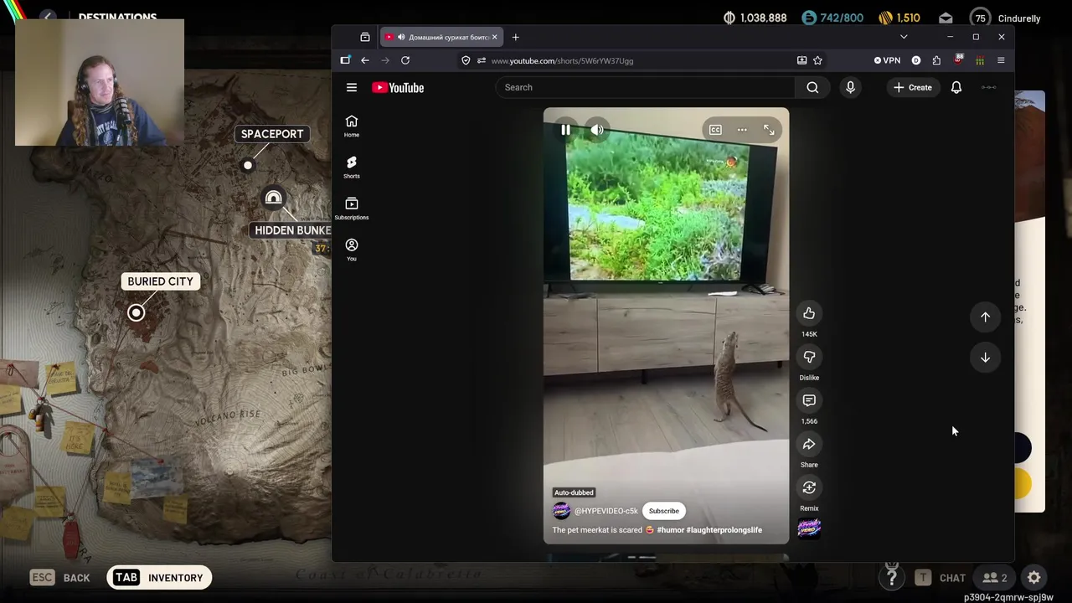Select BURIED CITY destination on map
The width and height of the screenshot is (1072, 603).
pos(160,281)
